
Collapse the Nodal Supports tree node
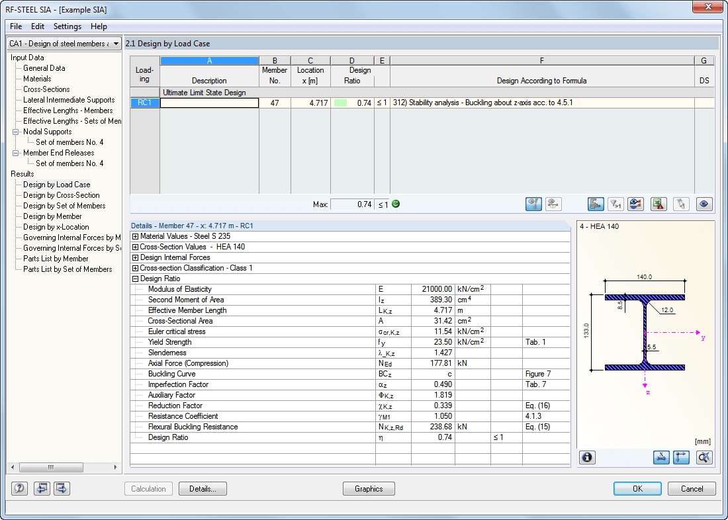coord(16,132)
